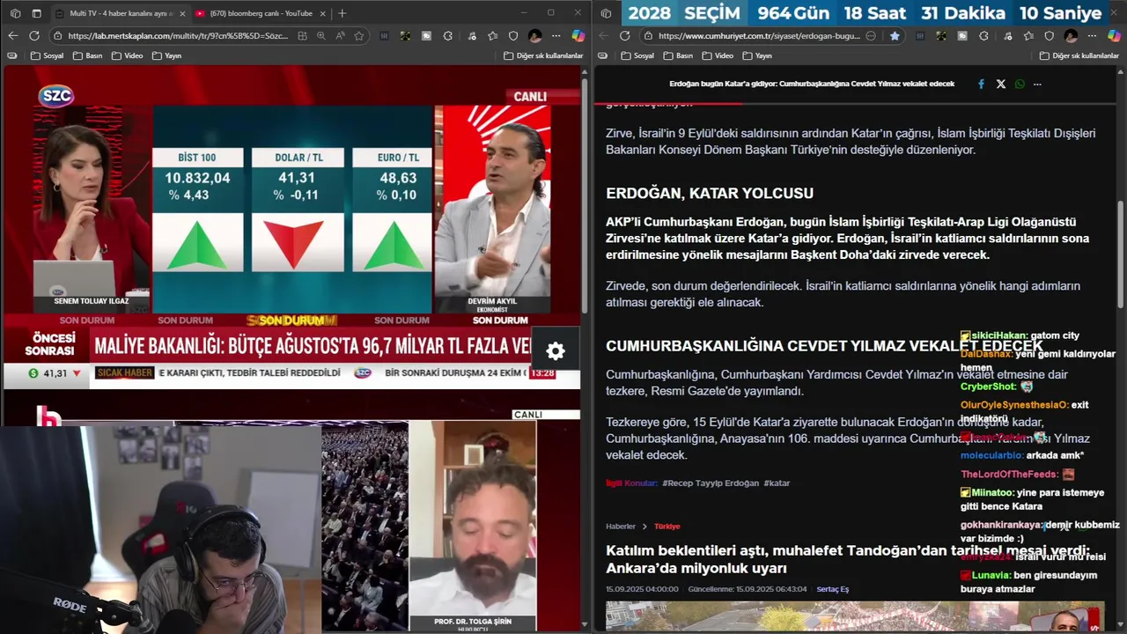
Task: Add Multi TV page to favorites
Action: (x=359, y=36)
